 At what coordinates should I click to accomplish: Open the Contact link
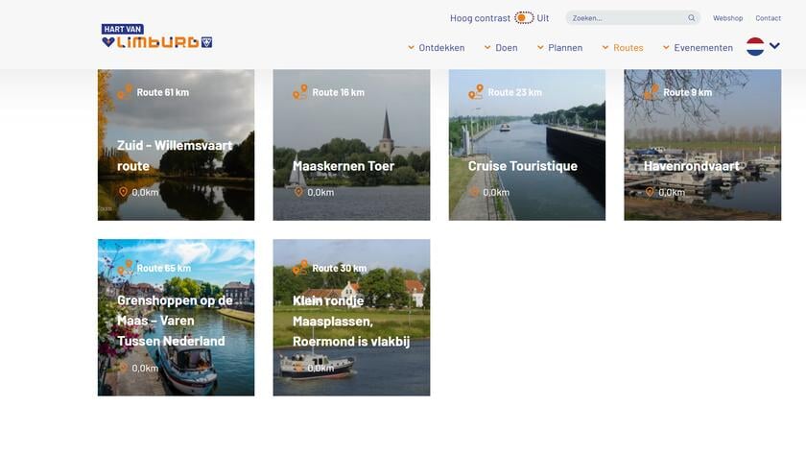tap(768, 18)
